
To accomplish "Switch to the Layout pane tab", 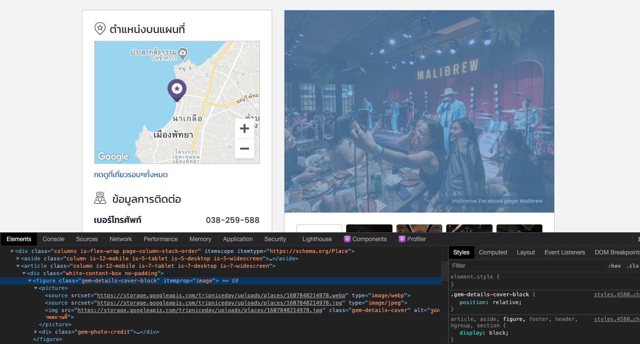I will (x=526, y=252).
